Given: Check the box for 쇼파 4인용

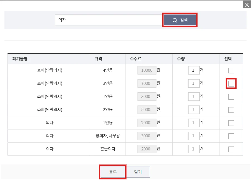Looking at the screenshot, I should pos(231,70).
